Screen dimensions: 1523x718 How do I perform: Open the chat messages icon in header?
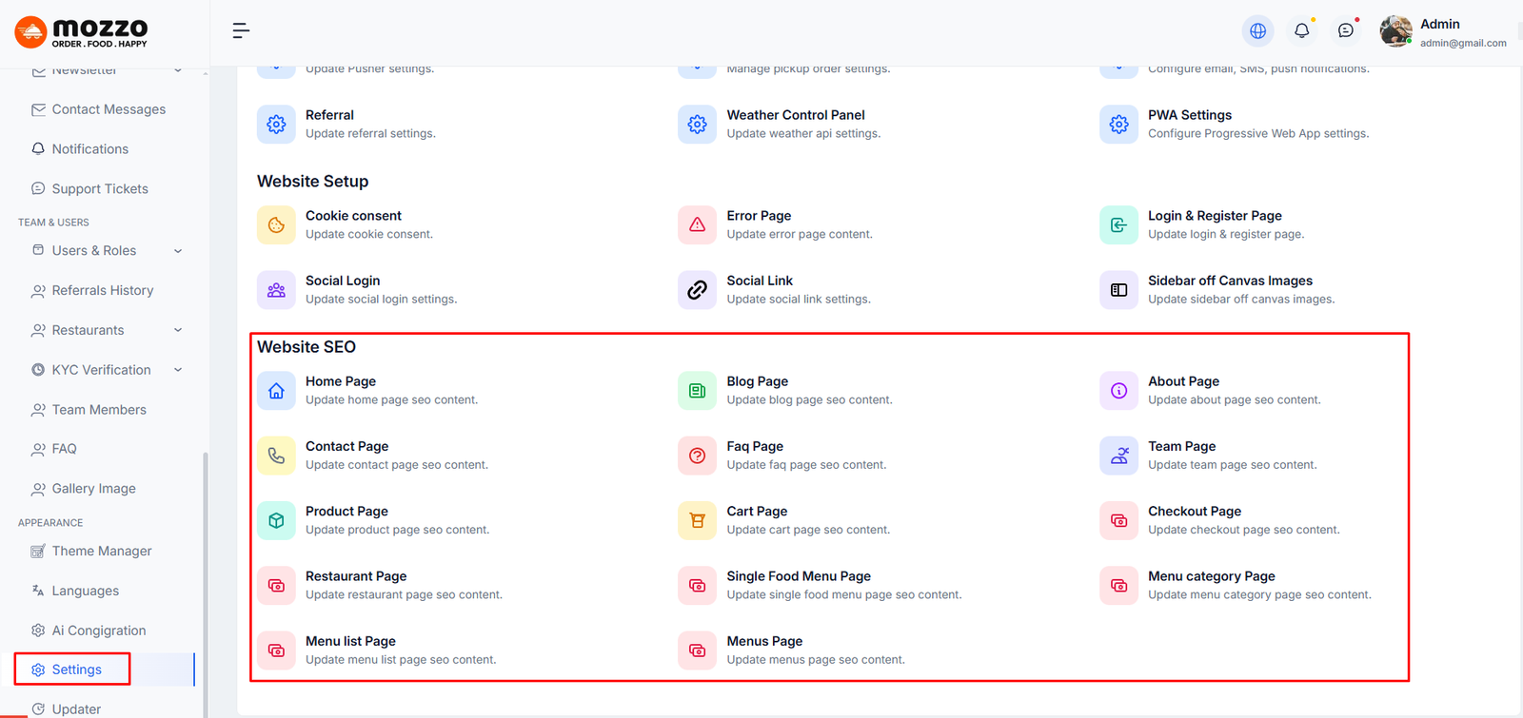point(1345,31)
